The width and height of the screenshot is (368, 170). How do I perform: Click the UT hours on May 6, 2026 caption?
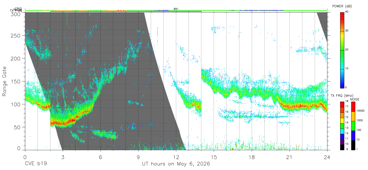click(176, 164)
